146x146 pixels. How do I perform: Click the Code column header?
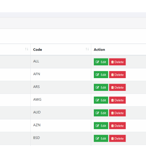coord(38,50)
